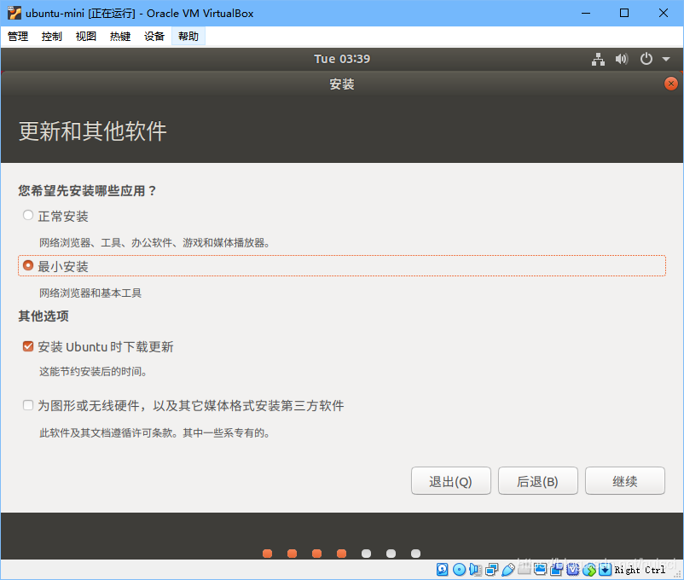Screen dimensions: 684x580
Task: Click the Tue 03:39 clock
Action: click(x=342, y=59)
